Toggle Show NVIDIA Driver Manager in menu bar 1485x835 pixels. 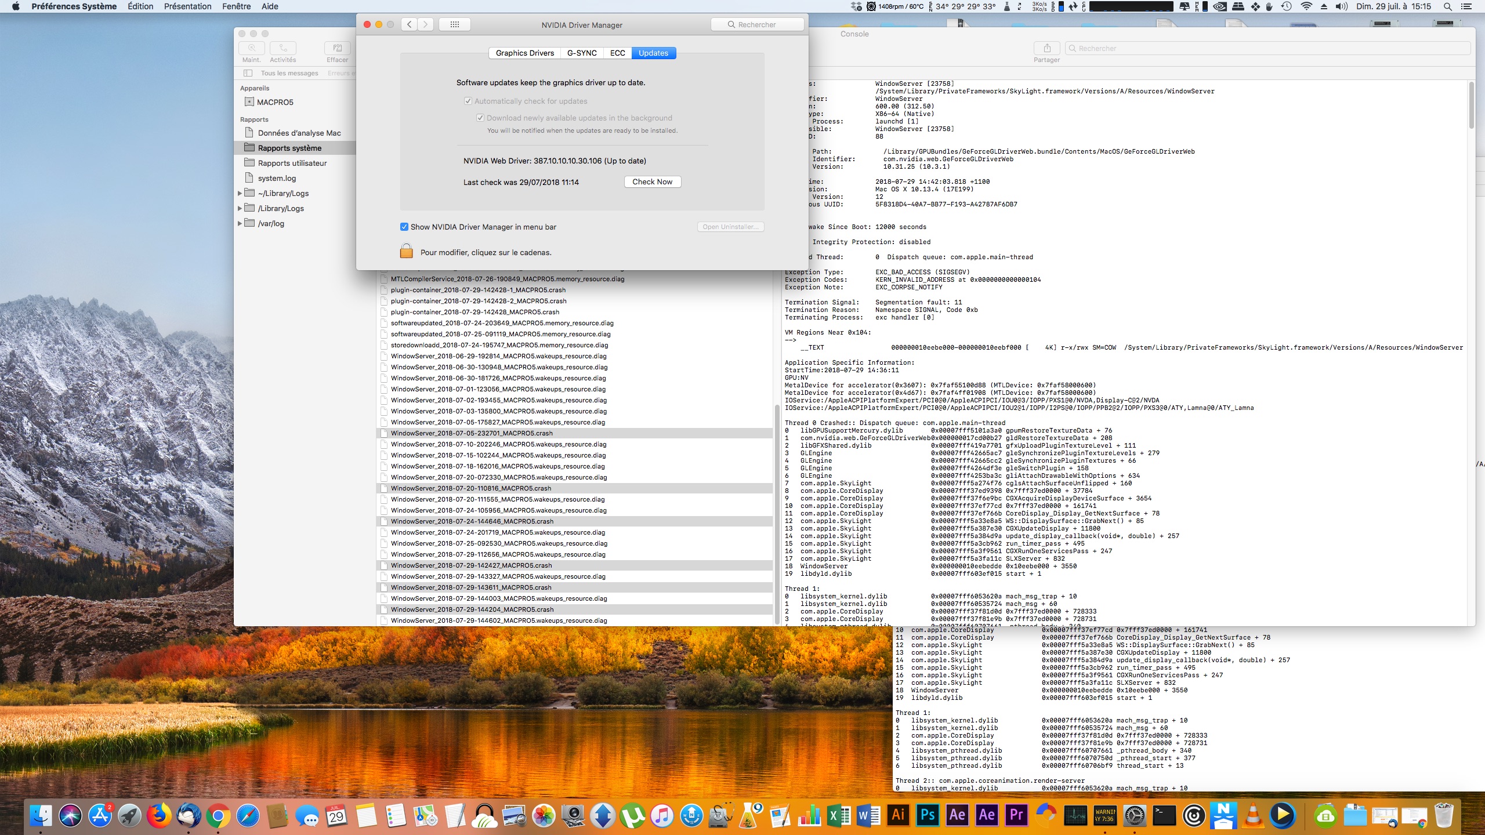point(404,227)
